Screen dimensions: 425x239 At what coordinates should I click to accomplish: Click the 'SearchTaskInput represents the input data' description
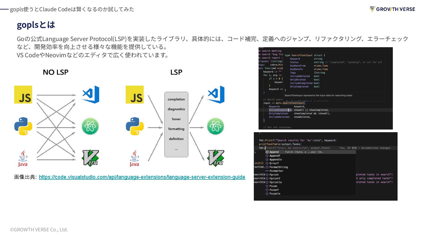tap(318, 95)
